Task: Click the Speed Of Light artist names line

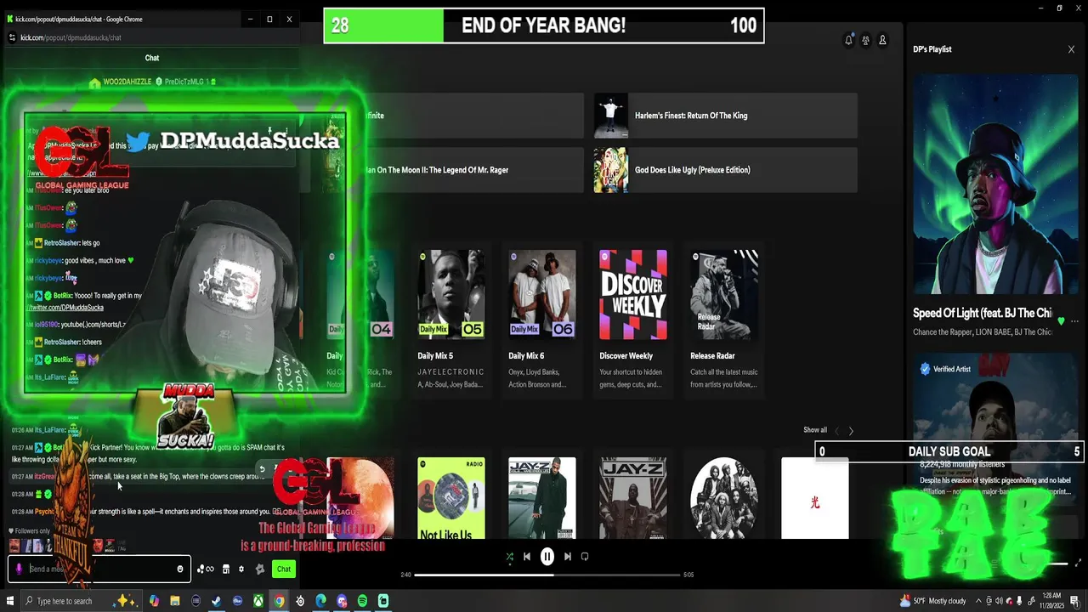Action: click(982, 332)
